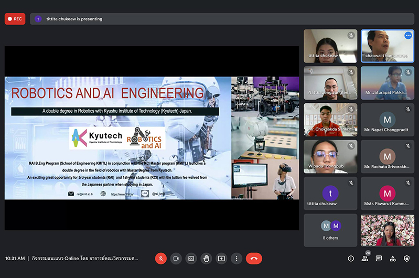Screen dimensions: 419x278
Task: Select Mstr. Pawarut Kumnu's tile
Action: coord(388,193)
